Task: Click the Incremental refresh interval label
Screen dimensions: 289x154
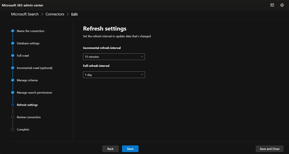Action: click(102, 48)
